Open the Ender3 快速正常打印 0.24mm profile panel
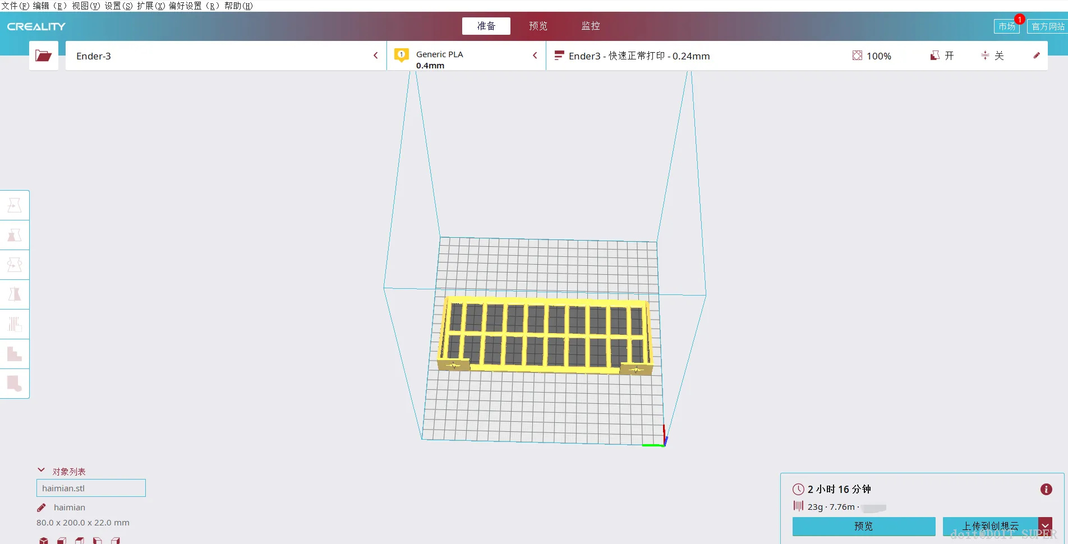The width and height of the screenshot is (1068, 544). [797, 56]
